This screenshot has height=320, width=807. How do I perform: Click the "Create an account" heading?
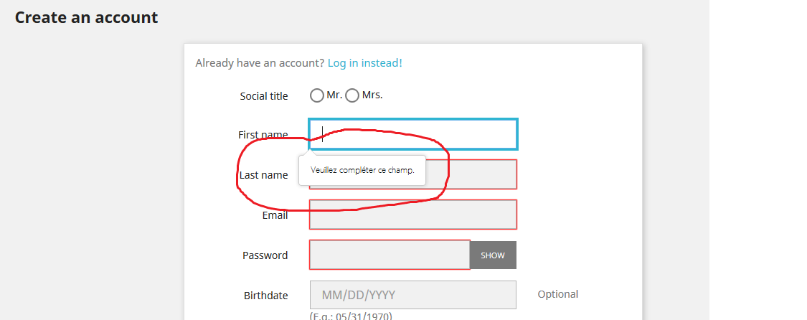[86, 17]
